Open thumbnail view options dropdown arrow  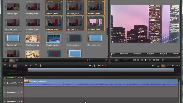pos(13,60)
